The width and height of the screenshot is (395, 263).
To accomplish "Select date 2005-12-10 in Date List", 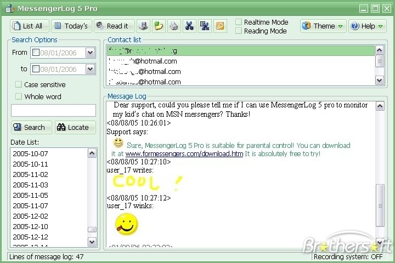I will tap(30, 226).
